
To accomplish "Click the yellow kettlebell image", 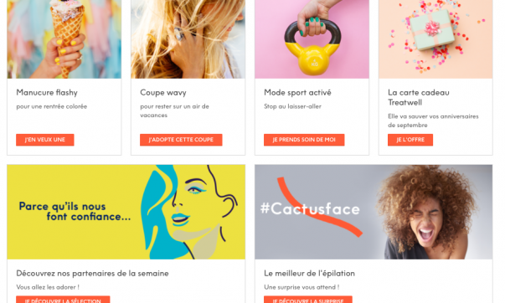I will click(x=312, y=39).
